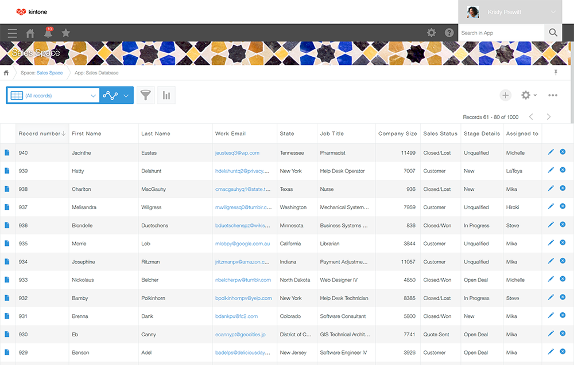This screenshot has height=365, width=574.
Task: Go to the next page of records
Action: (x=549, y=117)
